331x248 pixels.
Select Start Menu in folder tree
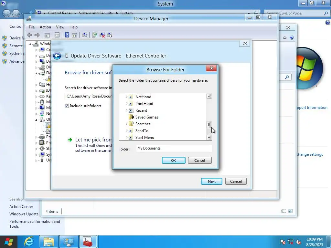pos(144,138)
